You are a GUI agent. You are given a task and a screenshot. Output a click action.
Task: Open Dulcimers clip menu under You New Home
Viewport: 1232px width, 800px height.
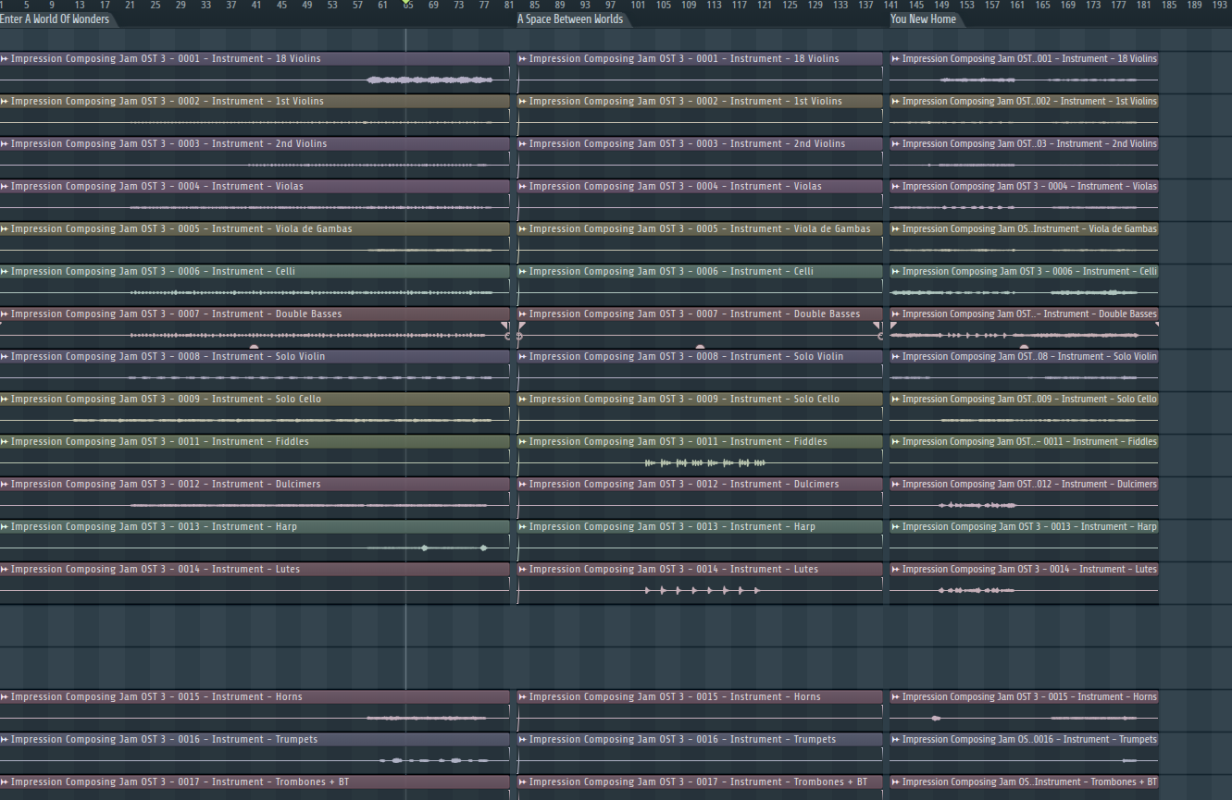coord(896,485)
